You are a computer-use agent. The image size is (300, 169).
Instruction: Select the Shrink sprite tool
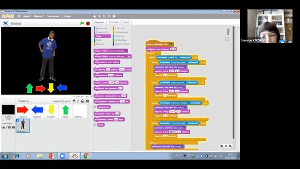[x=109, y=16]
